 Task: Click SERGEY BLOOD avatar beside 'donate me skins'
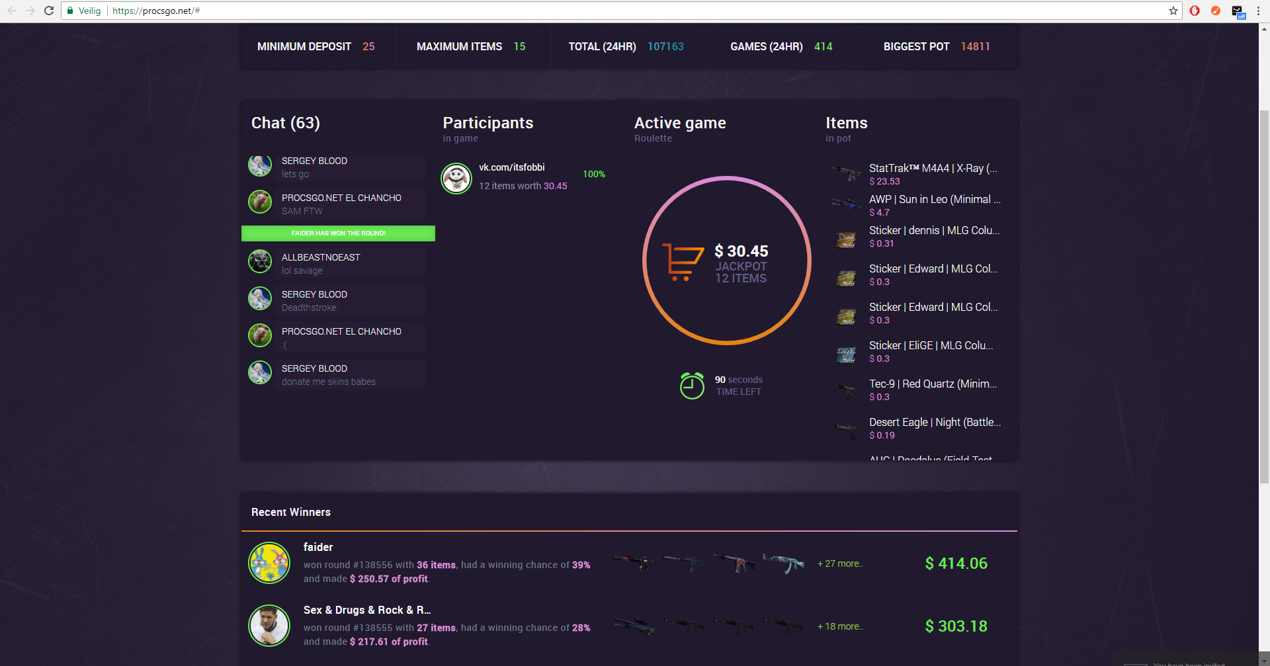click(x=260, y=372)
